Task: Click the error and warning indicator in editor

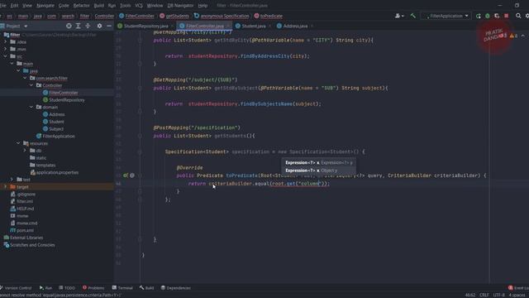Action: tap(509, 36)
